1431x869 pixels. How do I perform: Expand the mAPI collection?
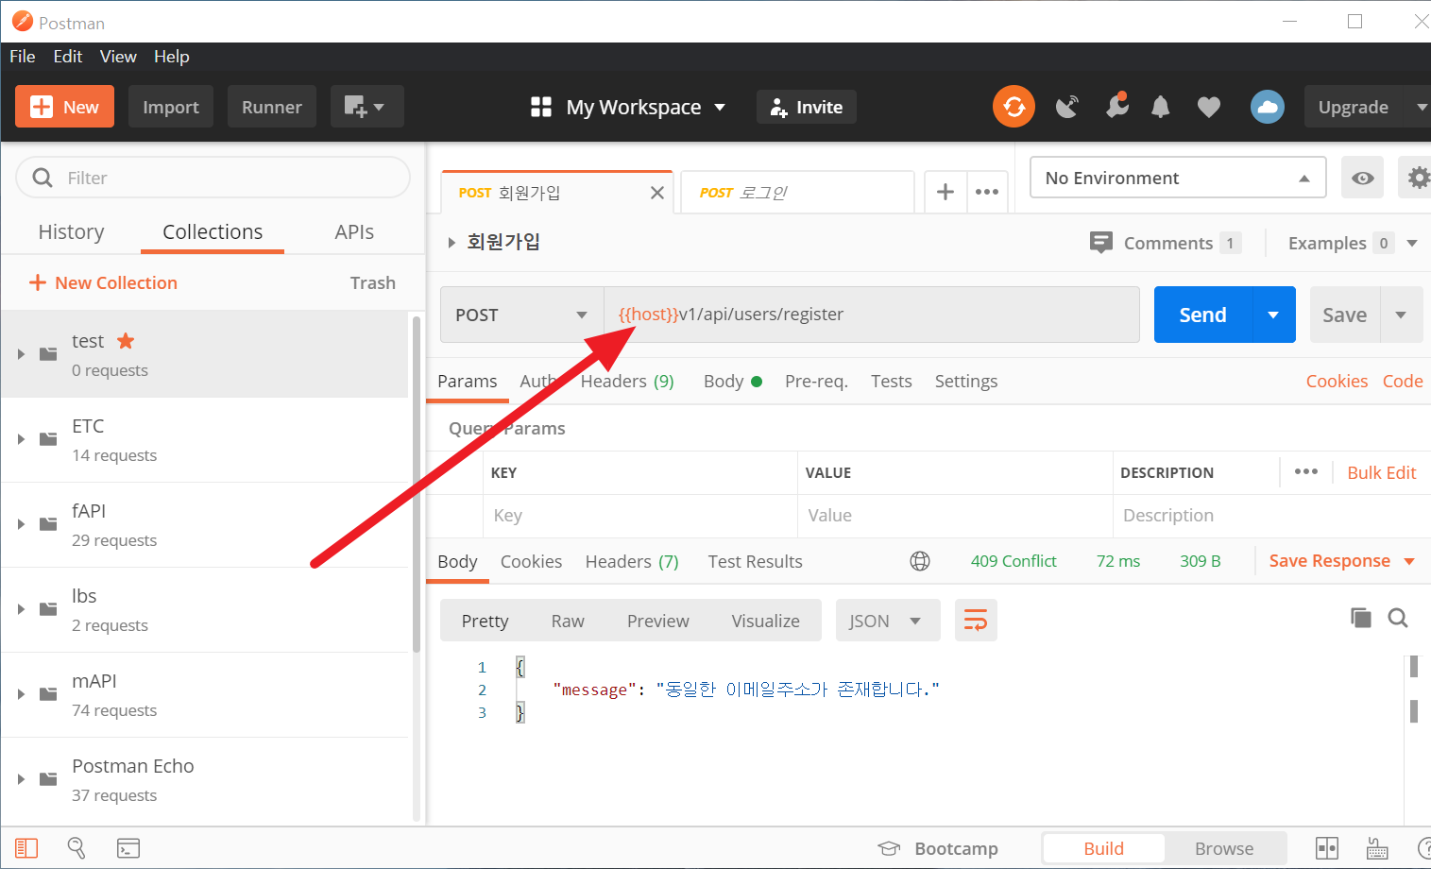click(x=21, y=694)
